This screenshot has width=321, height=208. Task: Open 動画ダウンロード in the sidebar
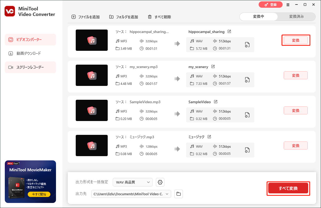pyautogui.click(x=30, y=53)
